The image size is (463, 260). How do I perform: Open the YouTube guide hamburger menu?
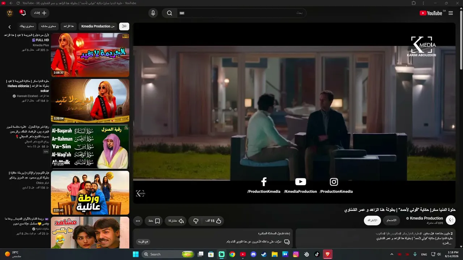(451, 13)
